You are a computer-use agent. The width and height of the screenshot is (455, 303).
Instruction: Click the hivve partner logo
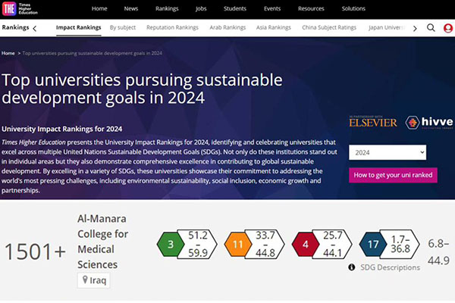coord(429,123)
